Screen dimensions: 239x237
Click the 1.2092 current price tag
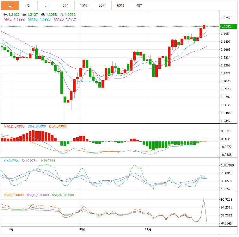226,26
